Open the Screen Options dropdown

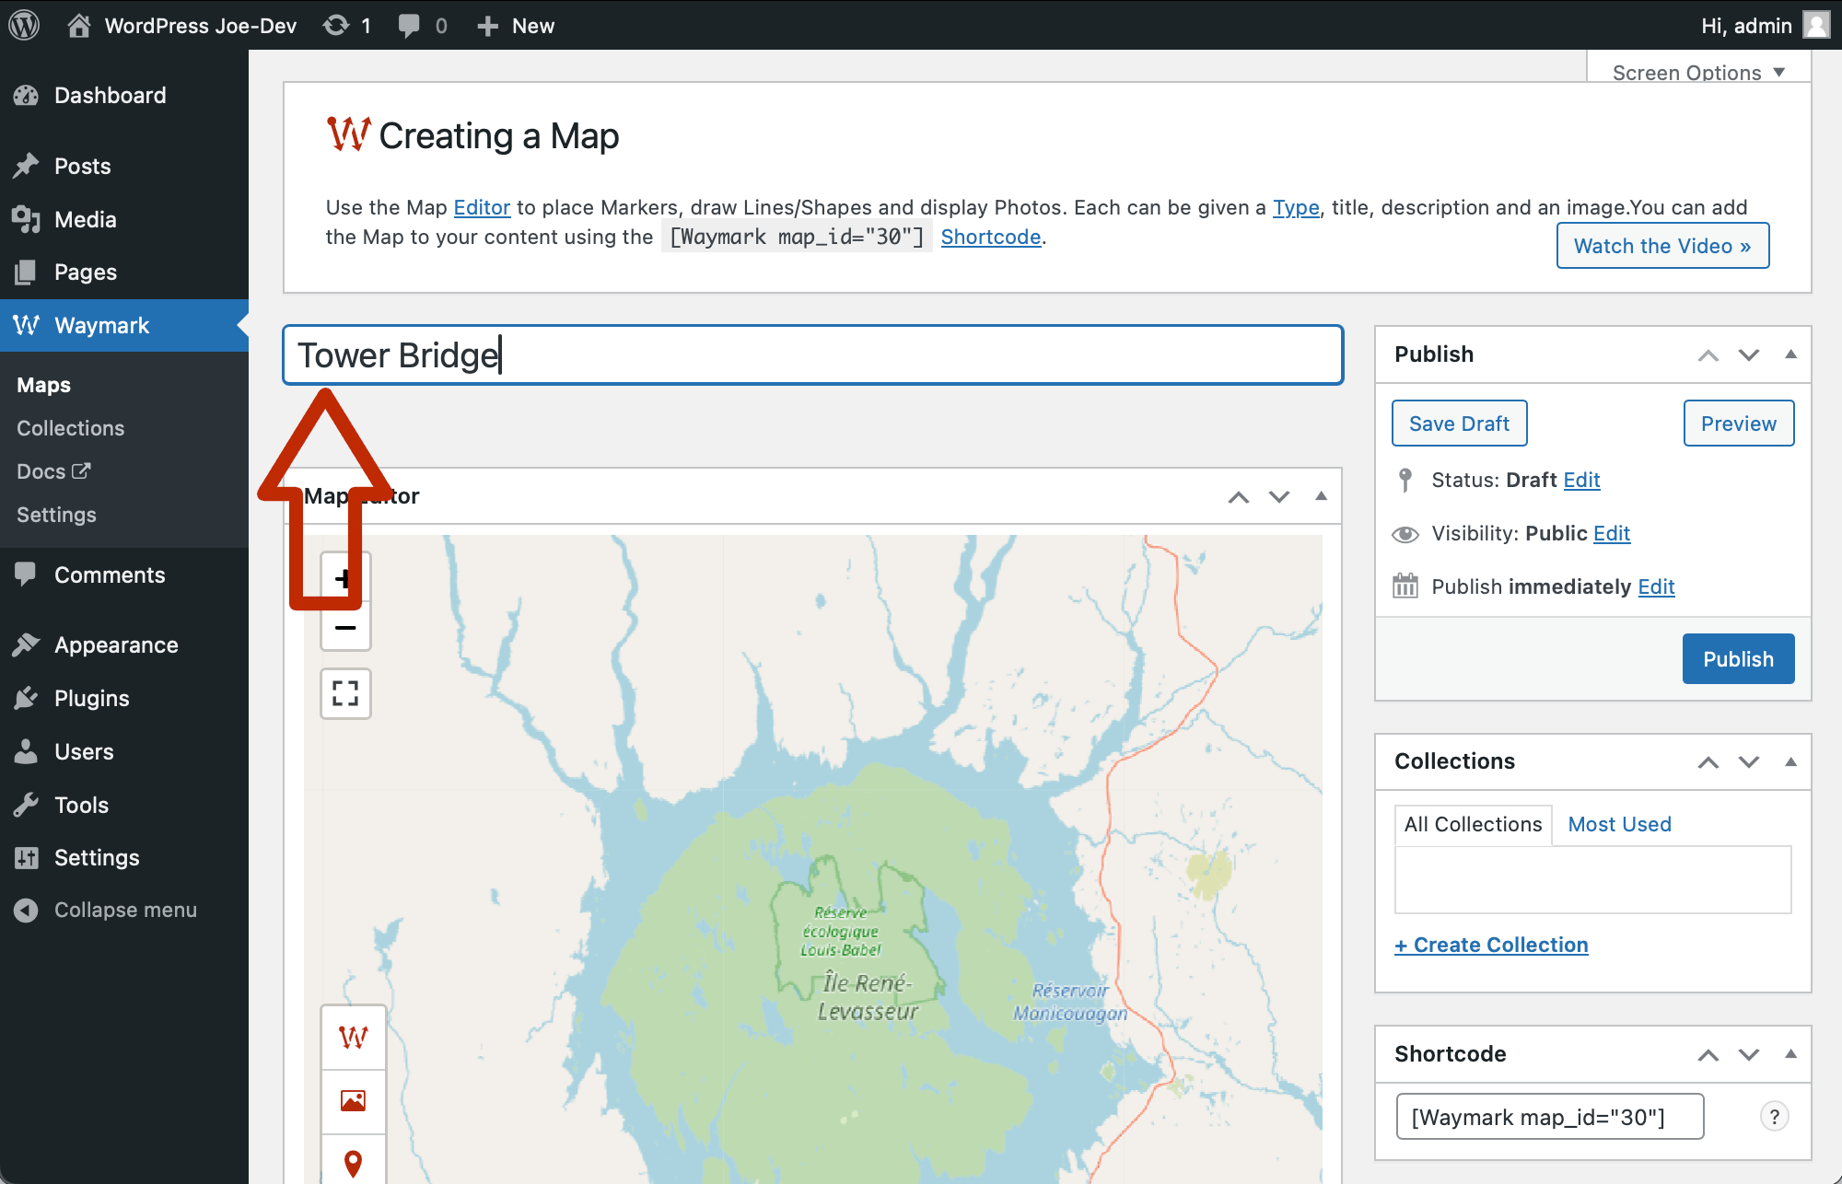[1696, 72]
